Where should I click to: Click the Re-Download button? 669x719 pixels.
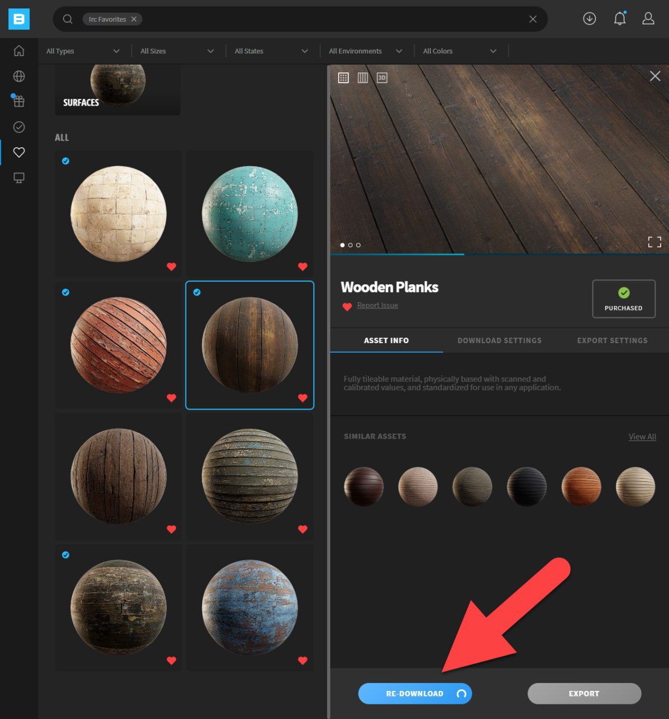coord(415,694)
